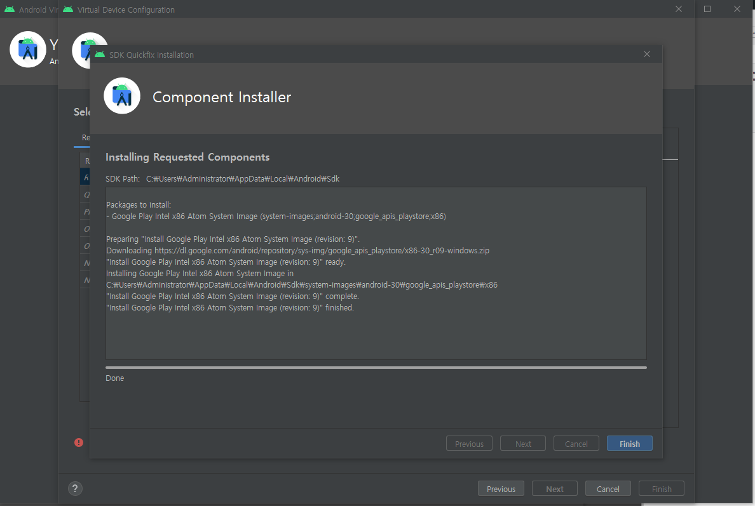Click Previous in the Component Installer dialog
The width and height of the screenshot is (755, 506).
[469, 444]
